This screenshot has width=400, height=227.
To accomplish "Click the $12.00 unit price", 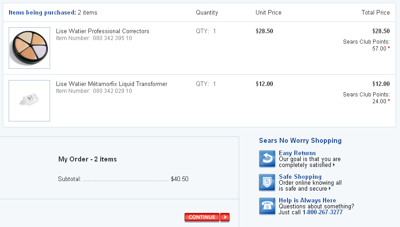I will tap(264, 84).
